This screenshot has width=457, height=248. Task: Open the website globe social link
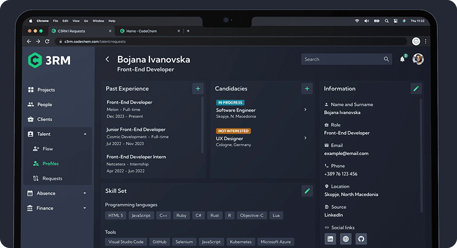click(x=345, y=239)
